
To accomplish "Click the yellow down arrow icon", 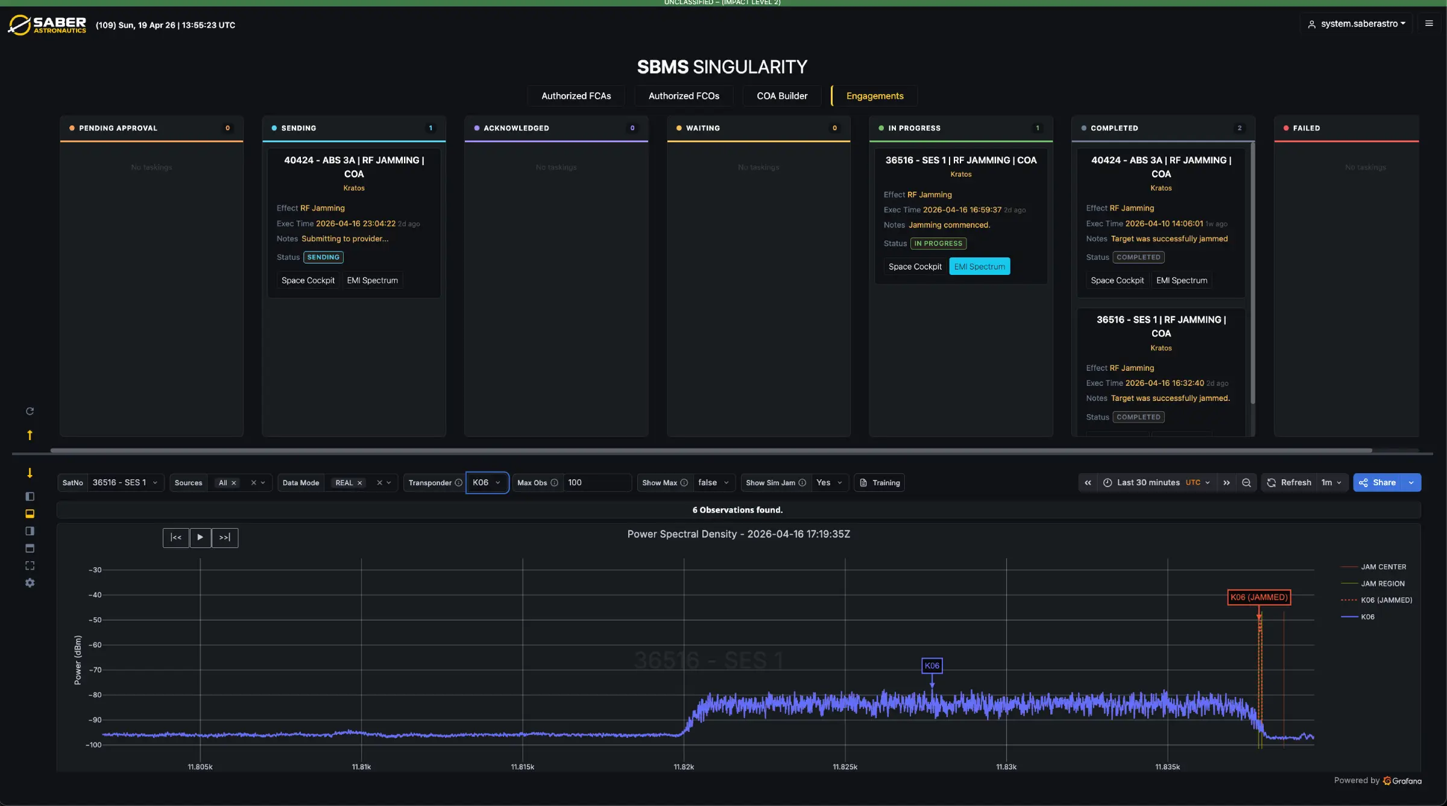I will click(30, 473).
